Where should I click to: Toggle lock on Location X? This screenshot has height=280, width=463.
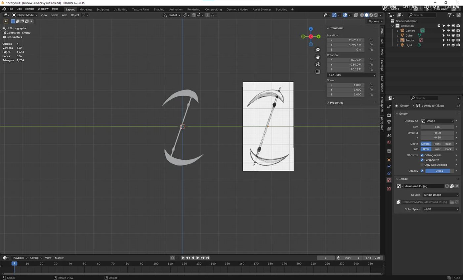tap(371, 40)
